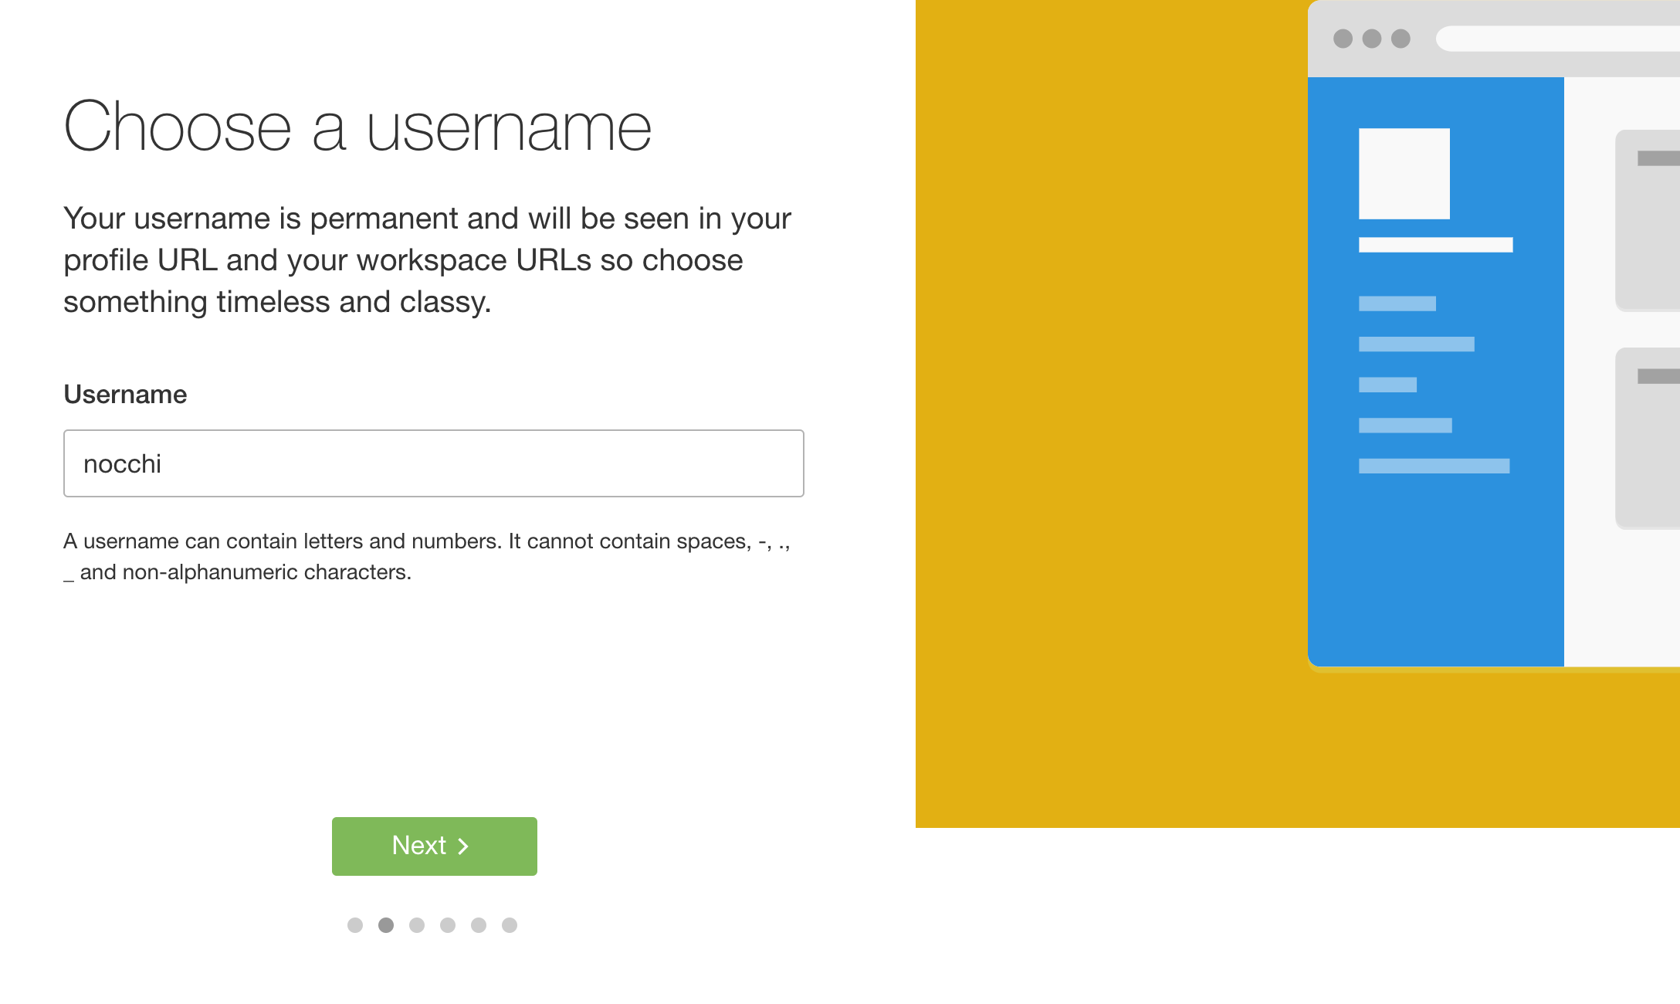Click the leftmost gray window dot in illustration
This screenshot has width=1680, height=1004.
pyautogui.click(x=1343, y=39)
